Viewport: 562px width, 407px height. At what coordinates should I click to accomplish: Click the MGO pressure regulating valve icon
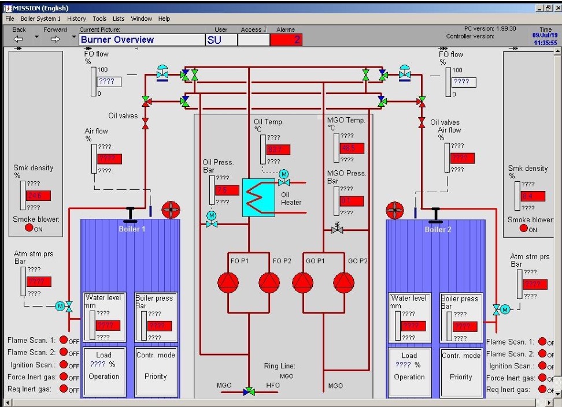click(x=337, y=227)
